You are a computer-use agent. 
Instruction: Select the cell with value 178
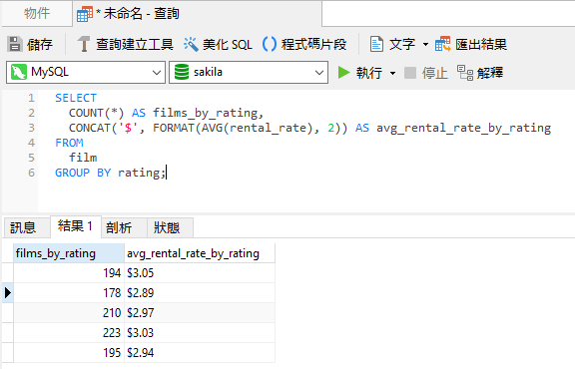[69, 293]
